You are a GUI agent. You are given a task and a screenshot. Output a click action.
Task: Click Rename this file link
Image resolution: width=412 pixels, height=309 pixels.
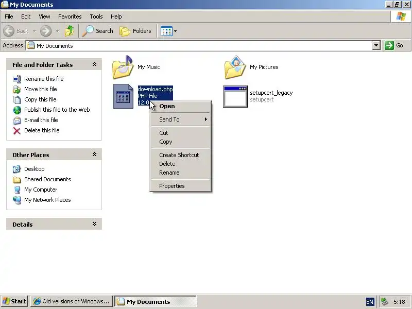click(44, 79)
